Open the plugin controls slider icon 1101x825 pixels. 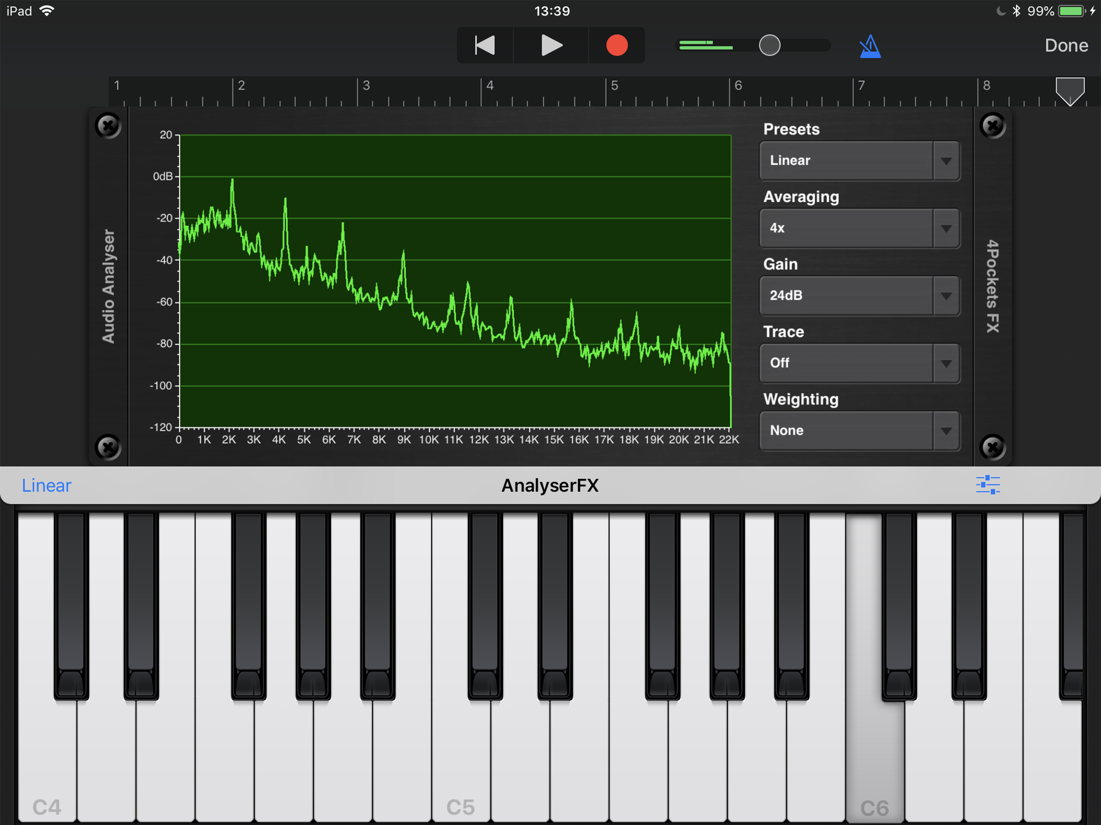[x=987, y=485]
